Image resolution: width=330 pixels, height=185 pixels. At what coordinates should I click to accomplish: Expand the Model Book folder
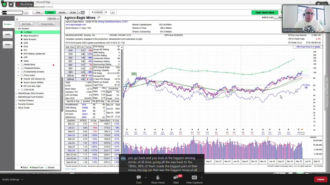(x=18, y=65)
